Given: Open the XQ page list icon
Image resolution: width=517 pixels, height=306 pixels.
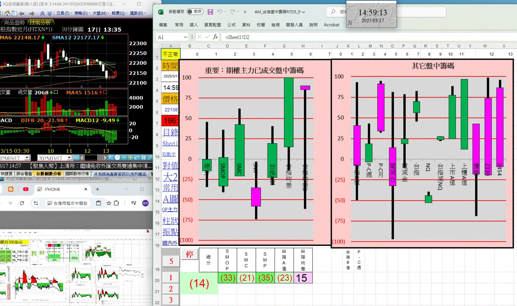Looking at the screenshot, I should click(14, 13).
